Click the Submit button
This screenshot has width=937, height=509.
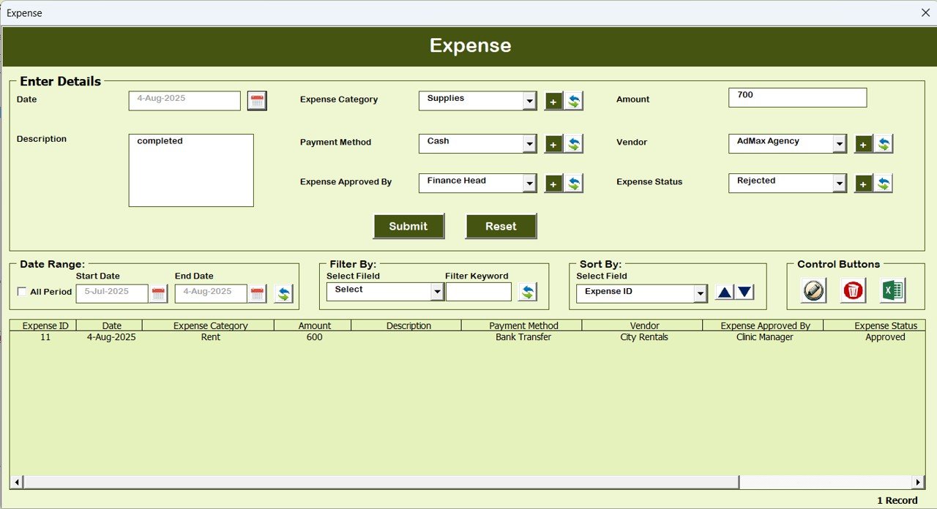coord(408,226)
